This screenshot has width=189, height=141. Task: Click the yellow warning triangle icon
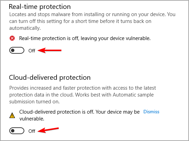point(12,115)
